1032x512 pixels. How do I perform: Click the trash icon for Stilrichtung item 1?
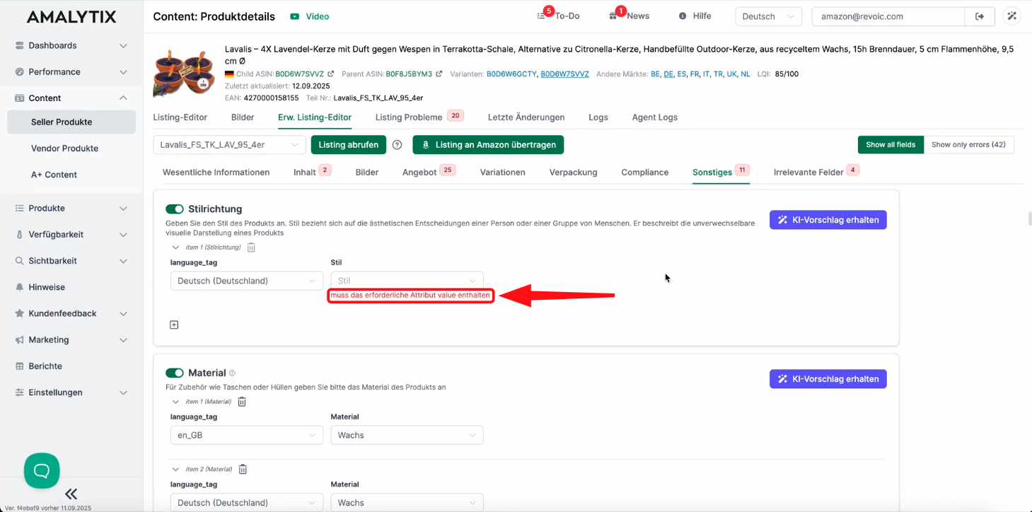(251, 248)
